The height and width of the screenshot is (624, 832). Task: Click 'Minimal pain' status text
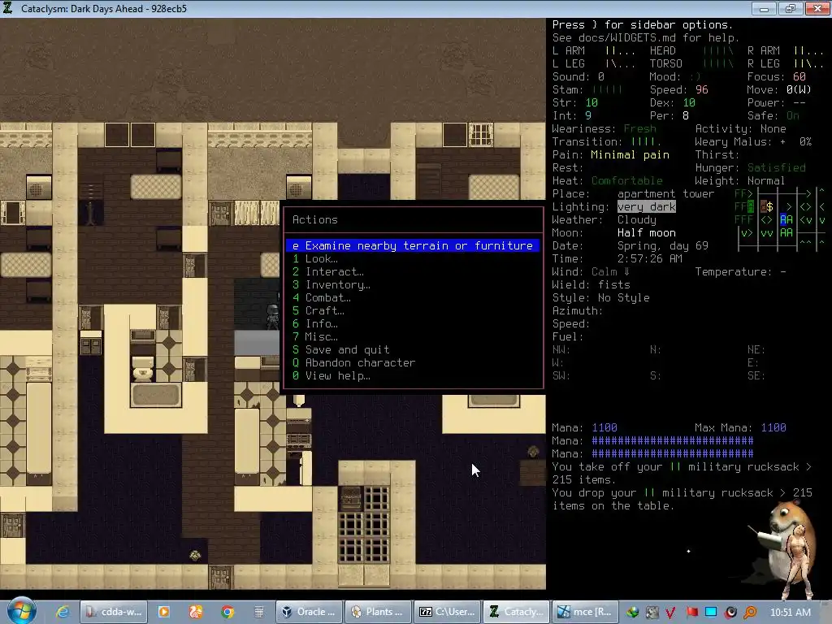630,155
